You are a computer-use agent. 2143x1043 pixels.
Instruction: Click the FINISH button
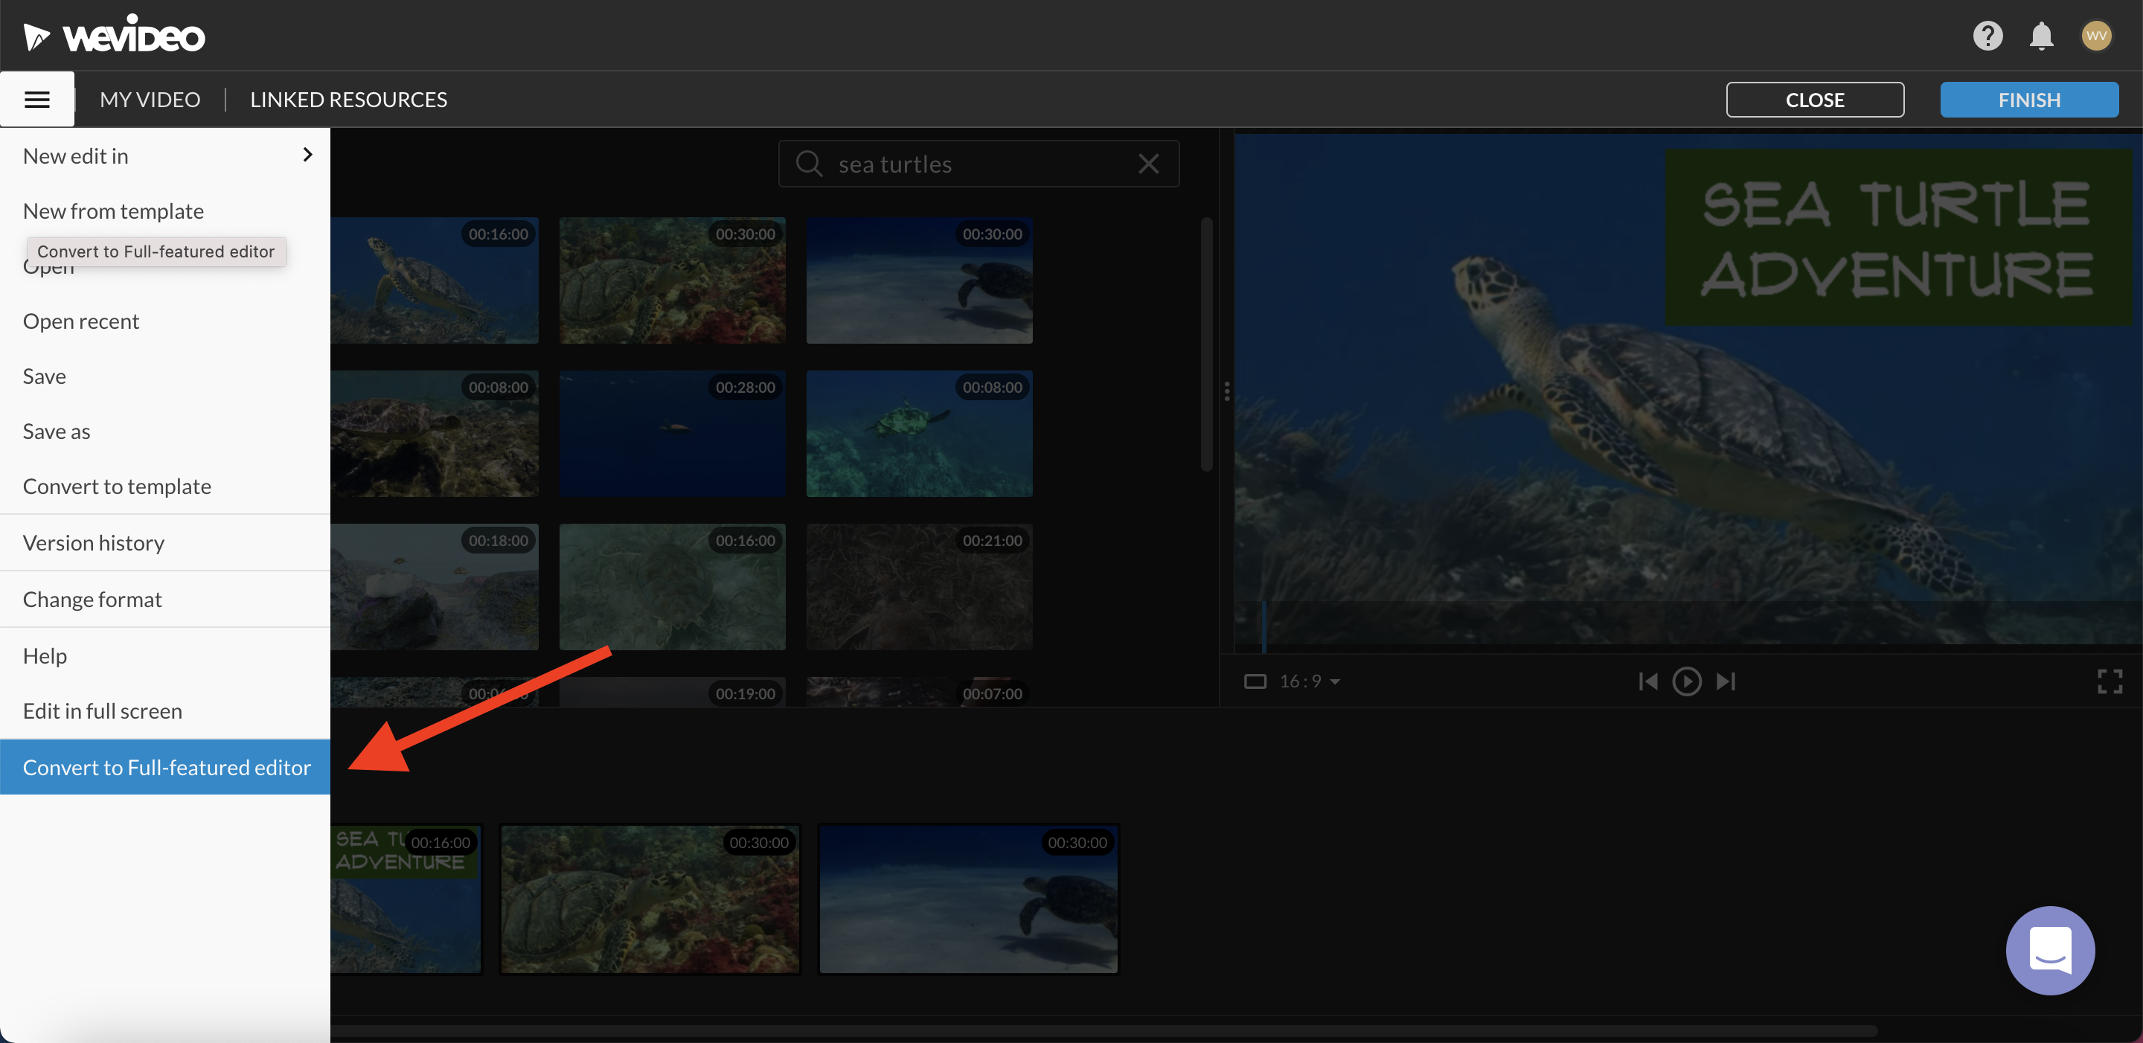[2029, 99]
